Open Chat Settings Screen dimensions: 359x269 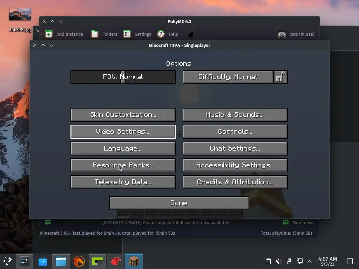[235, 149]
